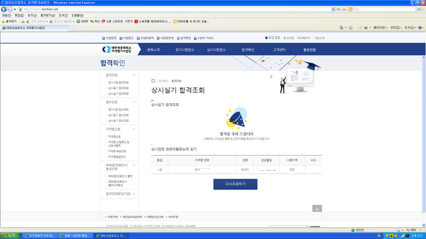
Task: Select the 상시시험접수 navigation tab
Action: tap(216, 50)
